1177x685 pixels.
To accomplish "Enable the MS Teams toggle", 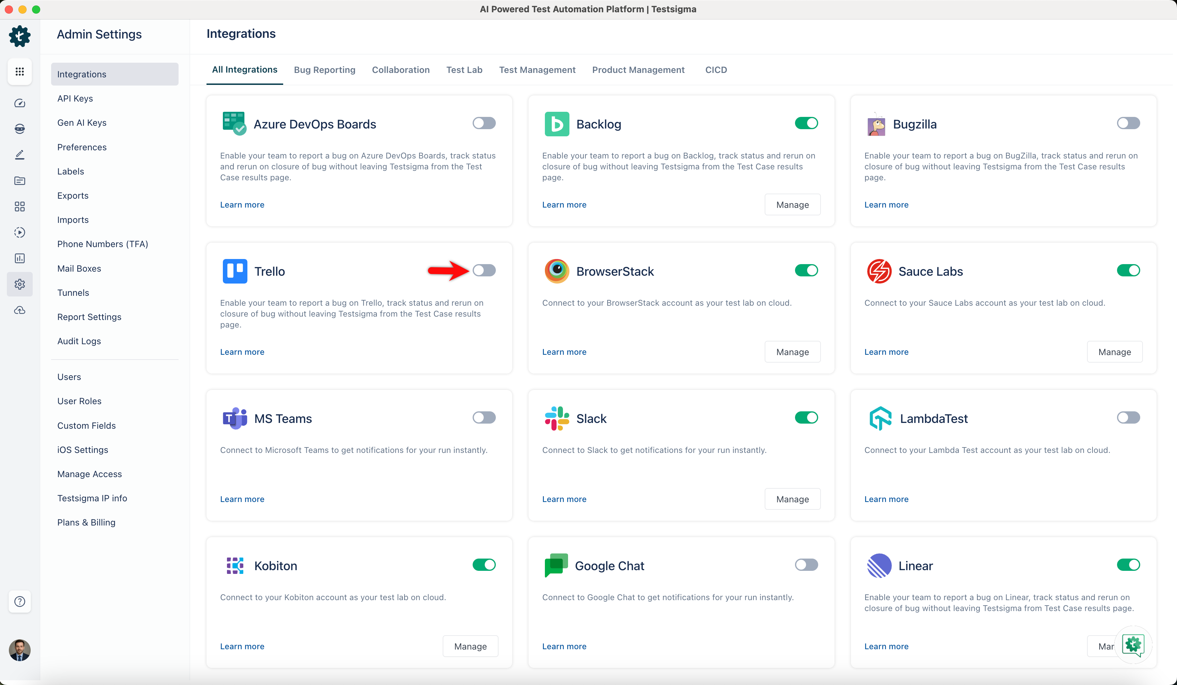I will point(484,417).
